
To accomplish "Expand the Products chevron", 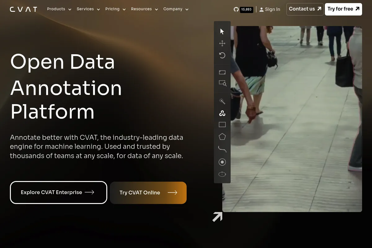I will tap(70, 10).
